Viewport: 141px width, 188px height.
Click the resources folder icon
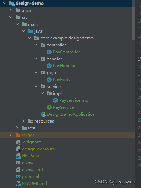[x=30, y=121]
